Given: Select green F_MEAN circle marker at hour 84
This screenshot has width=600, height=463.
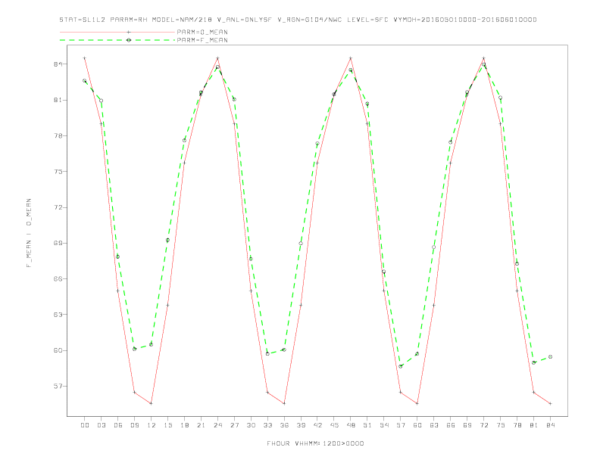Looking at the screenshot, I should point(550,357).
